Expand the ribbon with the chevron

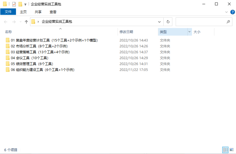[x=226, y=12]
